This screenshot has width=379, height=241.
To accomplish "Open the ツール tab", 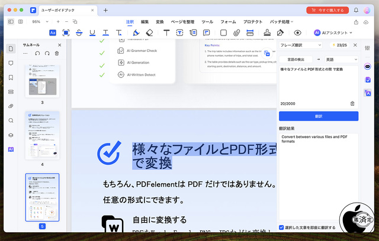I will [207, 22].
